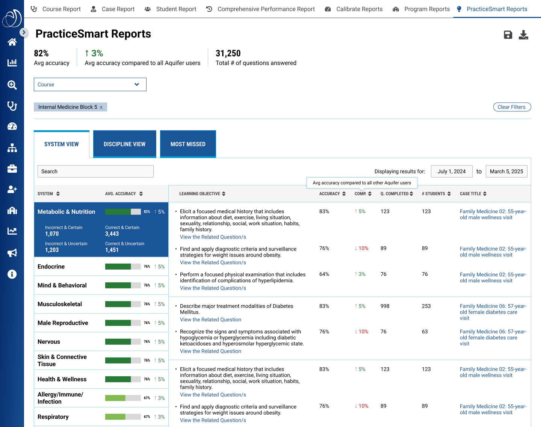The height and width of the screenshot is (427, 541).
Task: Open the info icon at sidebar bottom
Action: click(12, 274)
